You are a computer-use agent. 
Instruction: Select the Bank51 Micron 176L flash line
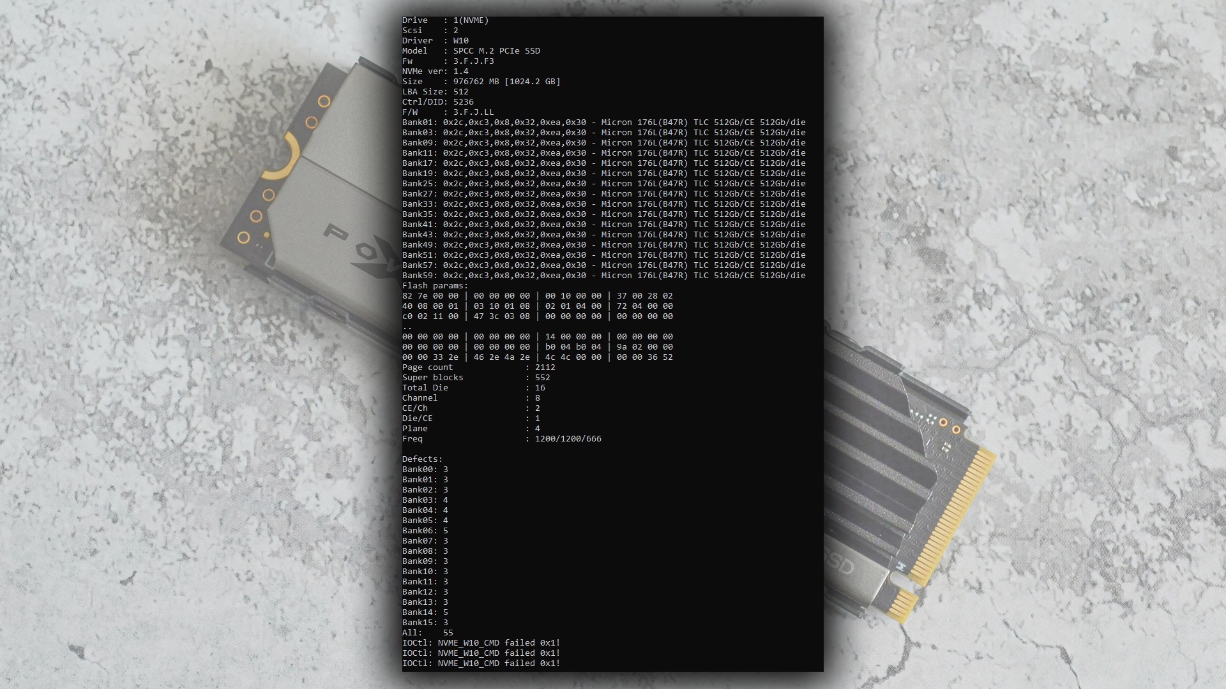tap(604, 255)
